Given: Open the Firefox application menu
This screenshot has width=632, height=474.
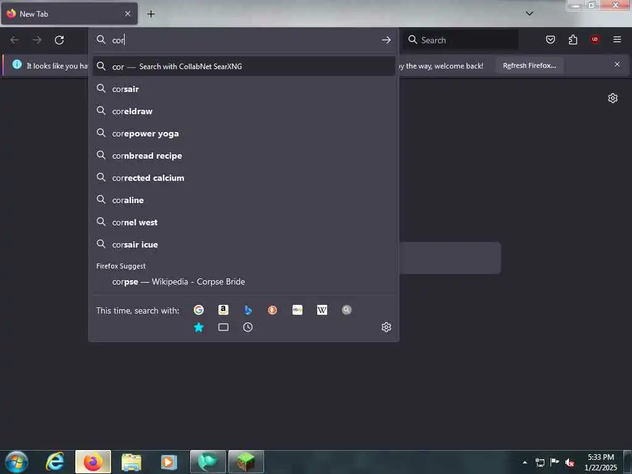Looking at the screenshot, I should point(617,39).
